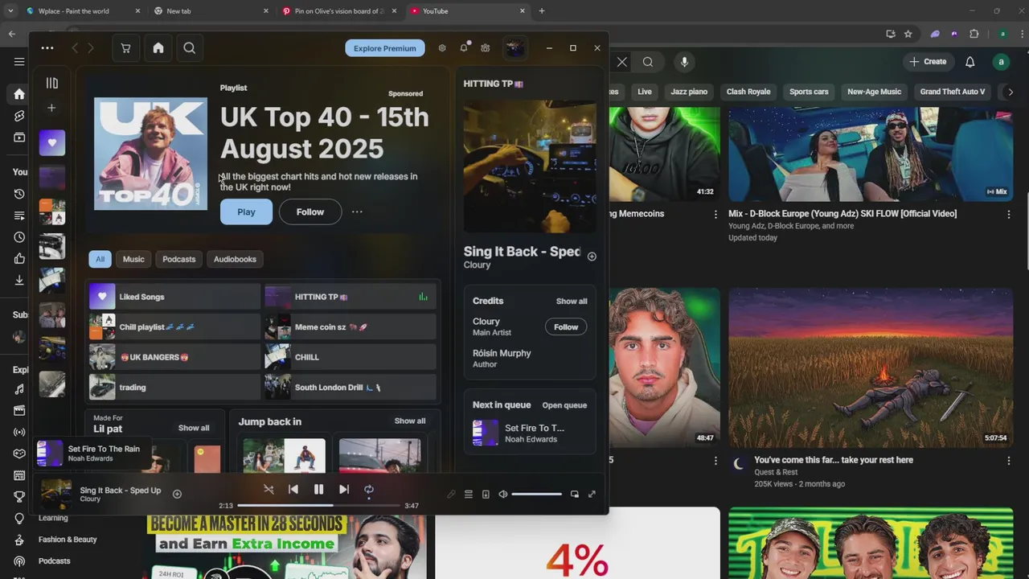Open more options for UK Top 40 playlist
The height and width of the screenshot is (579, 1029).
tap(357, 211)
